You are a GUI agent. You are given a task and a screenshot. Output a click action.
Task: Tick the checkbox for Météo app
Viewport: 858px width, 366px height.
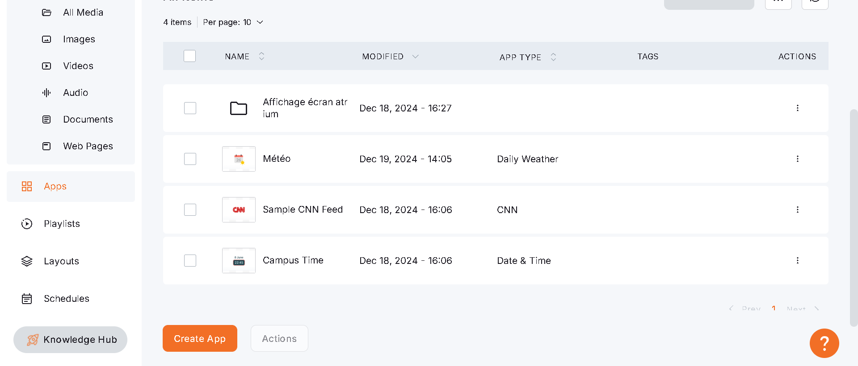[x=190, y=159]
